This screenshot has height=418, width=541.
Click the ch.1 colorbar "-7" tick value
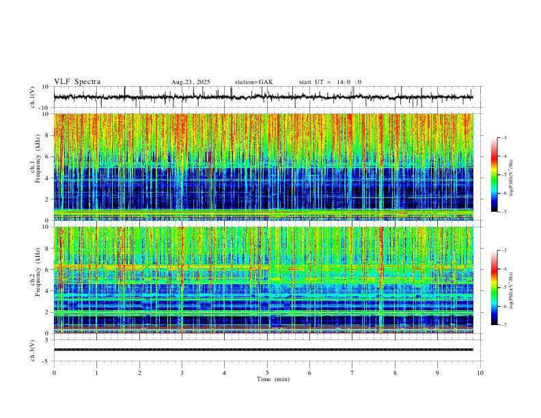pyautogui.click(x=504, y=212)
